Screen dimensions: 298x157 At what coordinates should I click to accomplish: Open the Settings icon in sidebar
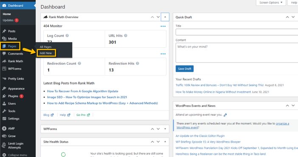click(4, 118)
